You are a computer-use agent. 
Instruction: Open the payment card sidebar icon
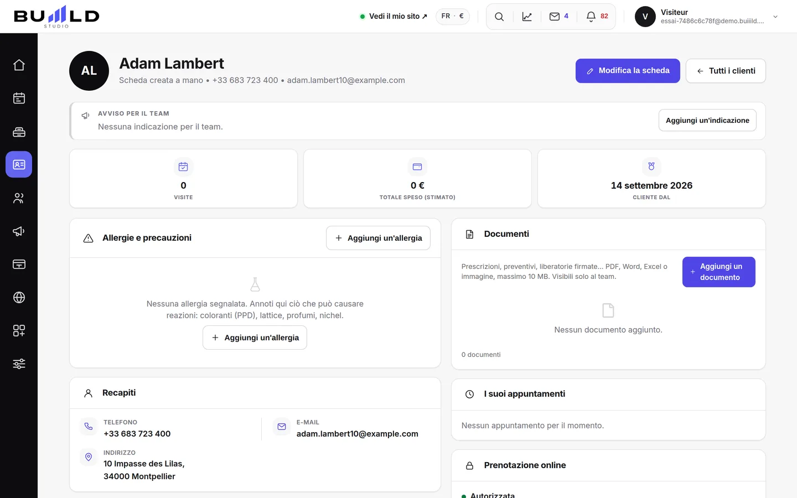point(19,264)
